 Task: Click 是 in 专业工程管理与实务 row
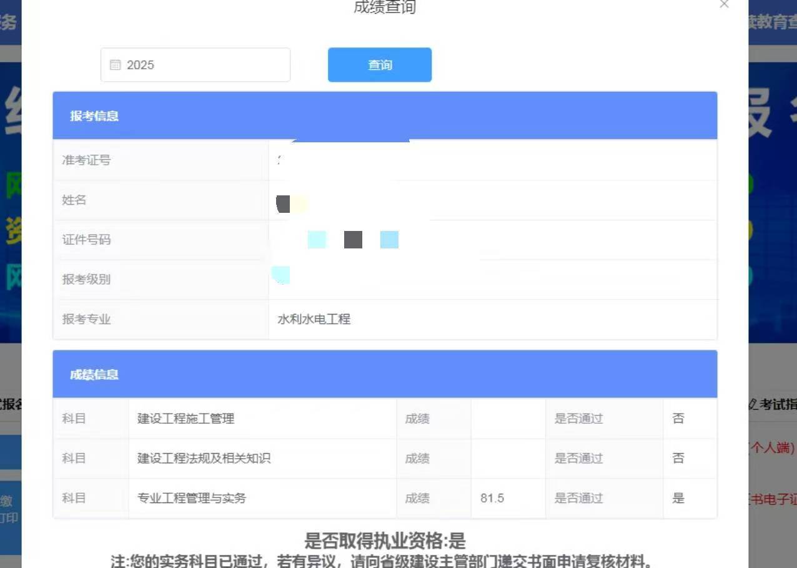tap(678, 498)
